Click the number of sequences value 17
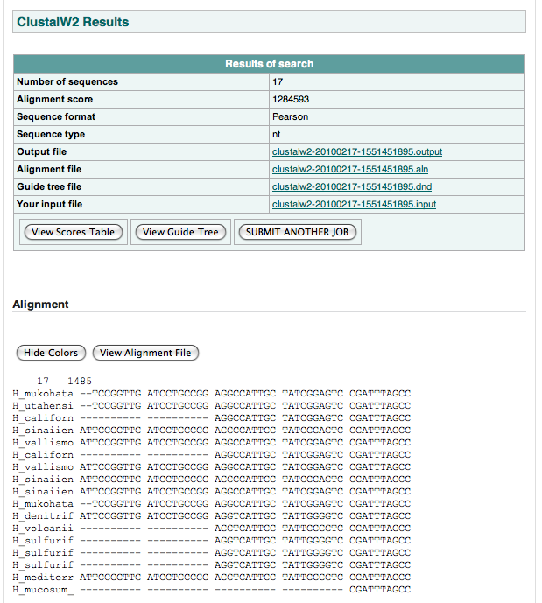Screen dimensions: 542x603 point(278,82)
